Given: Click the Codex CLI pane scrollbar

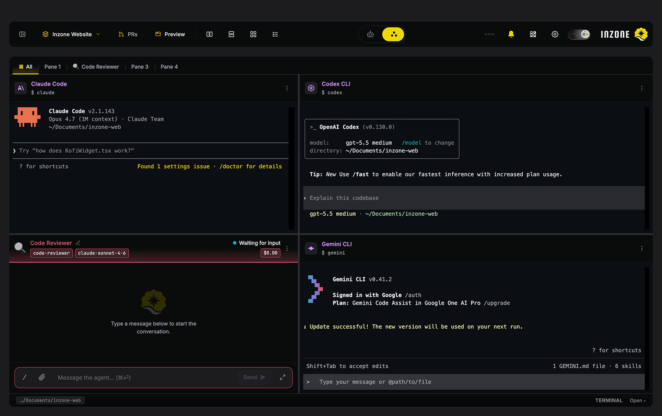Looking at the screenshot, I should 647,168.
